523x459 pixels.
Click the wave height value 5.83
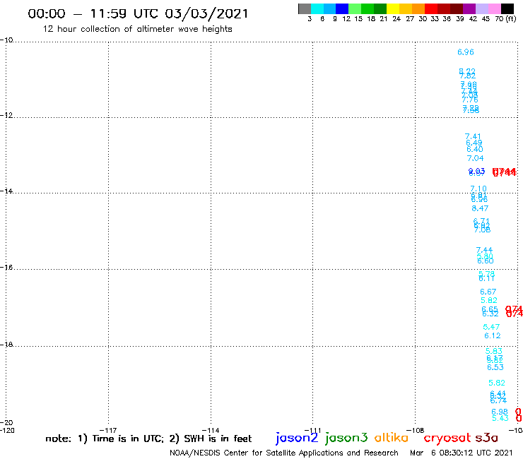tap(493, 351)
